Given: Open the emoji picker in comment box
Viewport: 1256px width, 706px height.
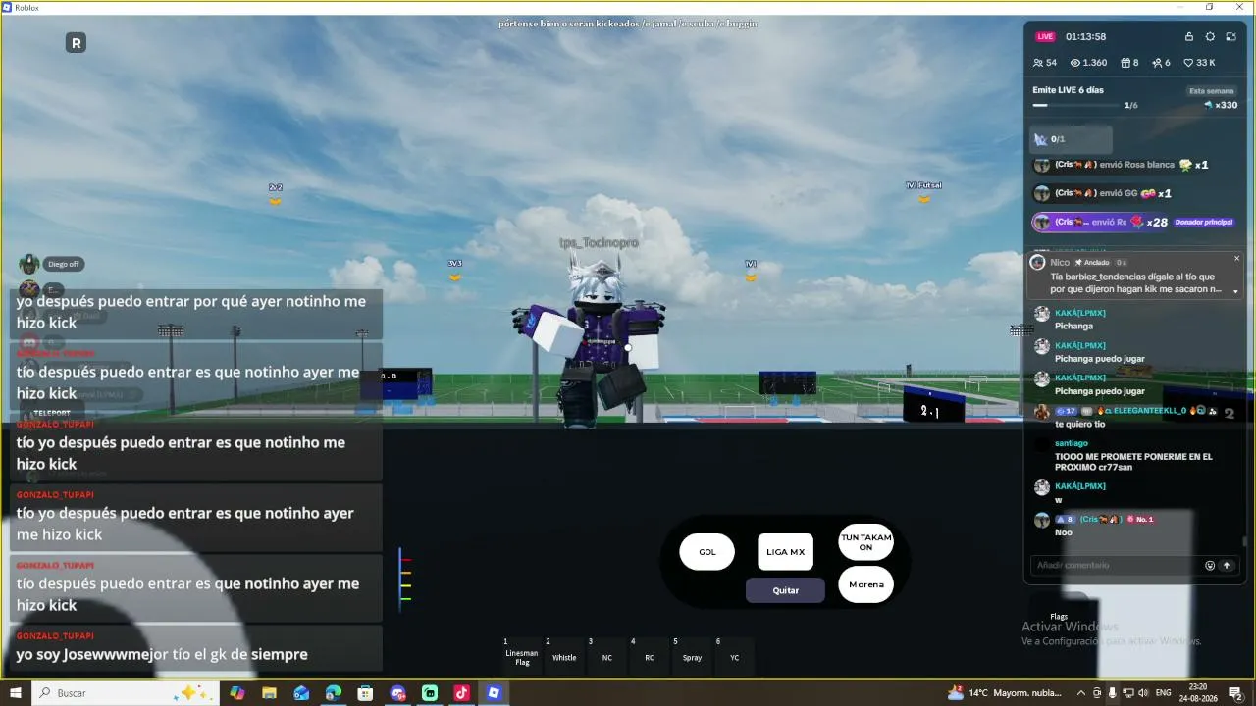Looking at the screenshot, I should coord(1210,566).
